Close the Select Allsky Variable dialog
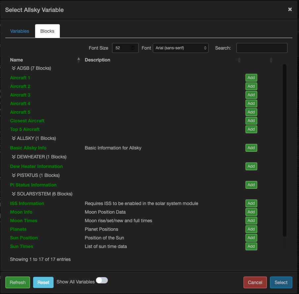 click(290, 9)
